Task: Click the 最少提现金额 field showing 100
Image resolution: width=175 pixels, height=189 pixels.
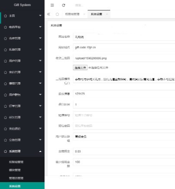Action: [x=124, y=162]
